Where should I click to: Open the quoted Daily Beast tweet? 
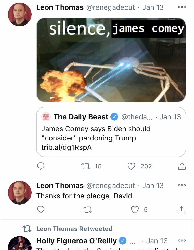[111, 132]
